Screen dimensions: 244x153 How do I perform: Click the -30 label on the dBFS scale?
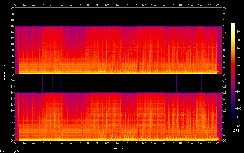pyautogui.click(x=240, y=49)
